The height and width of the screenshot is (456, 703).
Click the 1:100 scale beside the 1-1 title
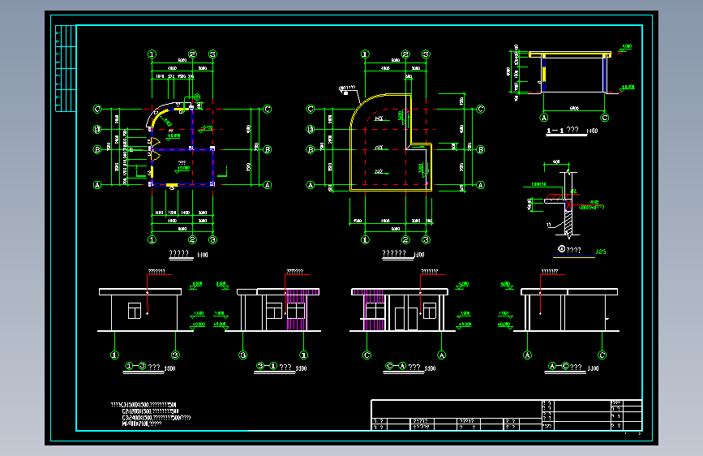pyautogui.click(x=592, y=131)
